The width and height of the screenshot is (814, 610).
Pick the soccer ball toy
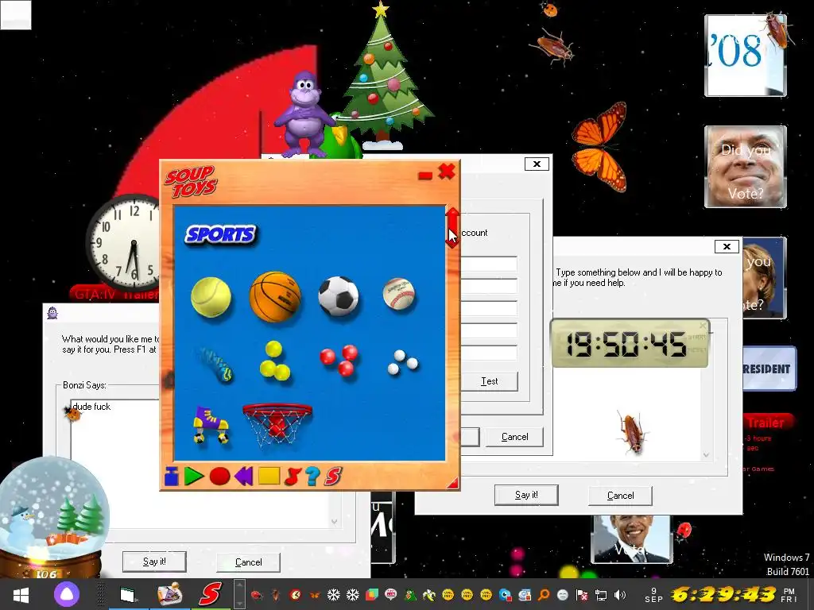pos(339,296)
